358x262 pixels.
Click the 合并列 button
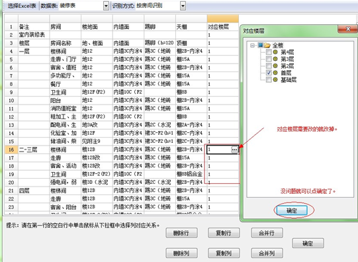pos(267,253)
